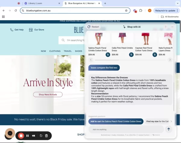181x143 pixels.
Task: Click the search magnifier icon
Action: tap(63, 40)
